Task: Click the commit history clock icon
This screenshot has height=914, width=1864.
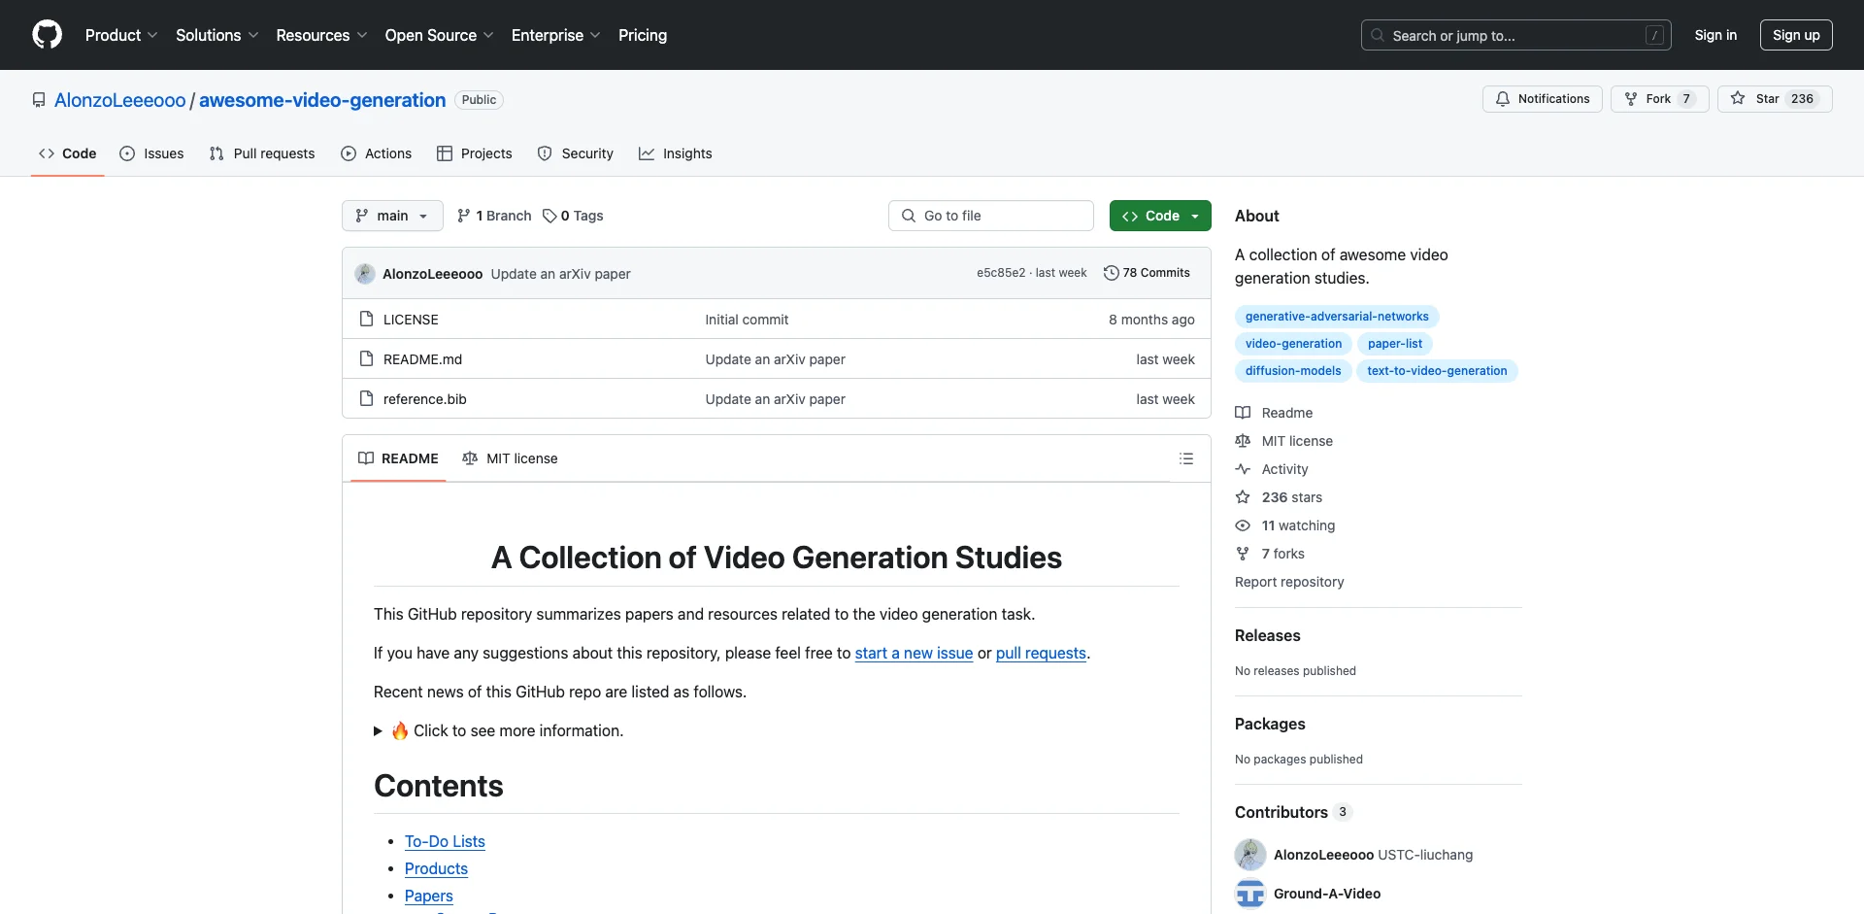Action: pos(1111,273)
